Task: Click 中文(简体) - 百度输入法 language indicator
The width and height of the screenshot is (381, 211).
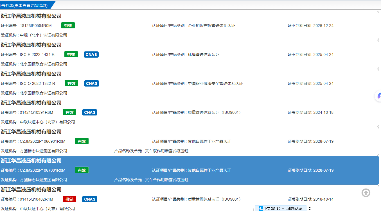Action: point(283,208)
